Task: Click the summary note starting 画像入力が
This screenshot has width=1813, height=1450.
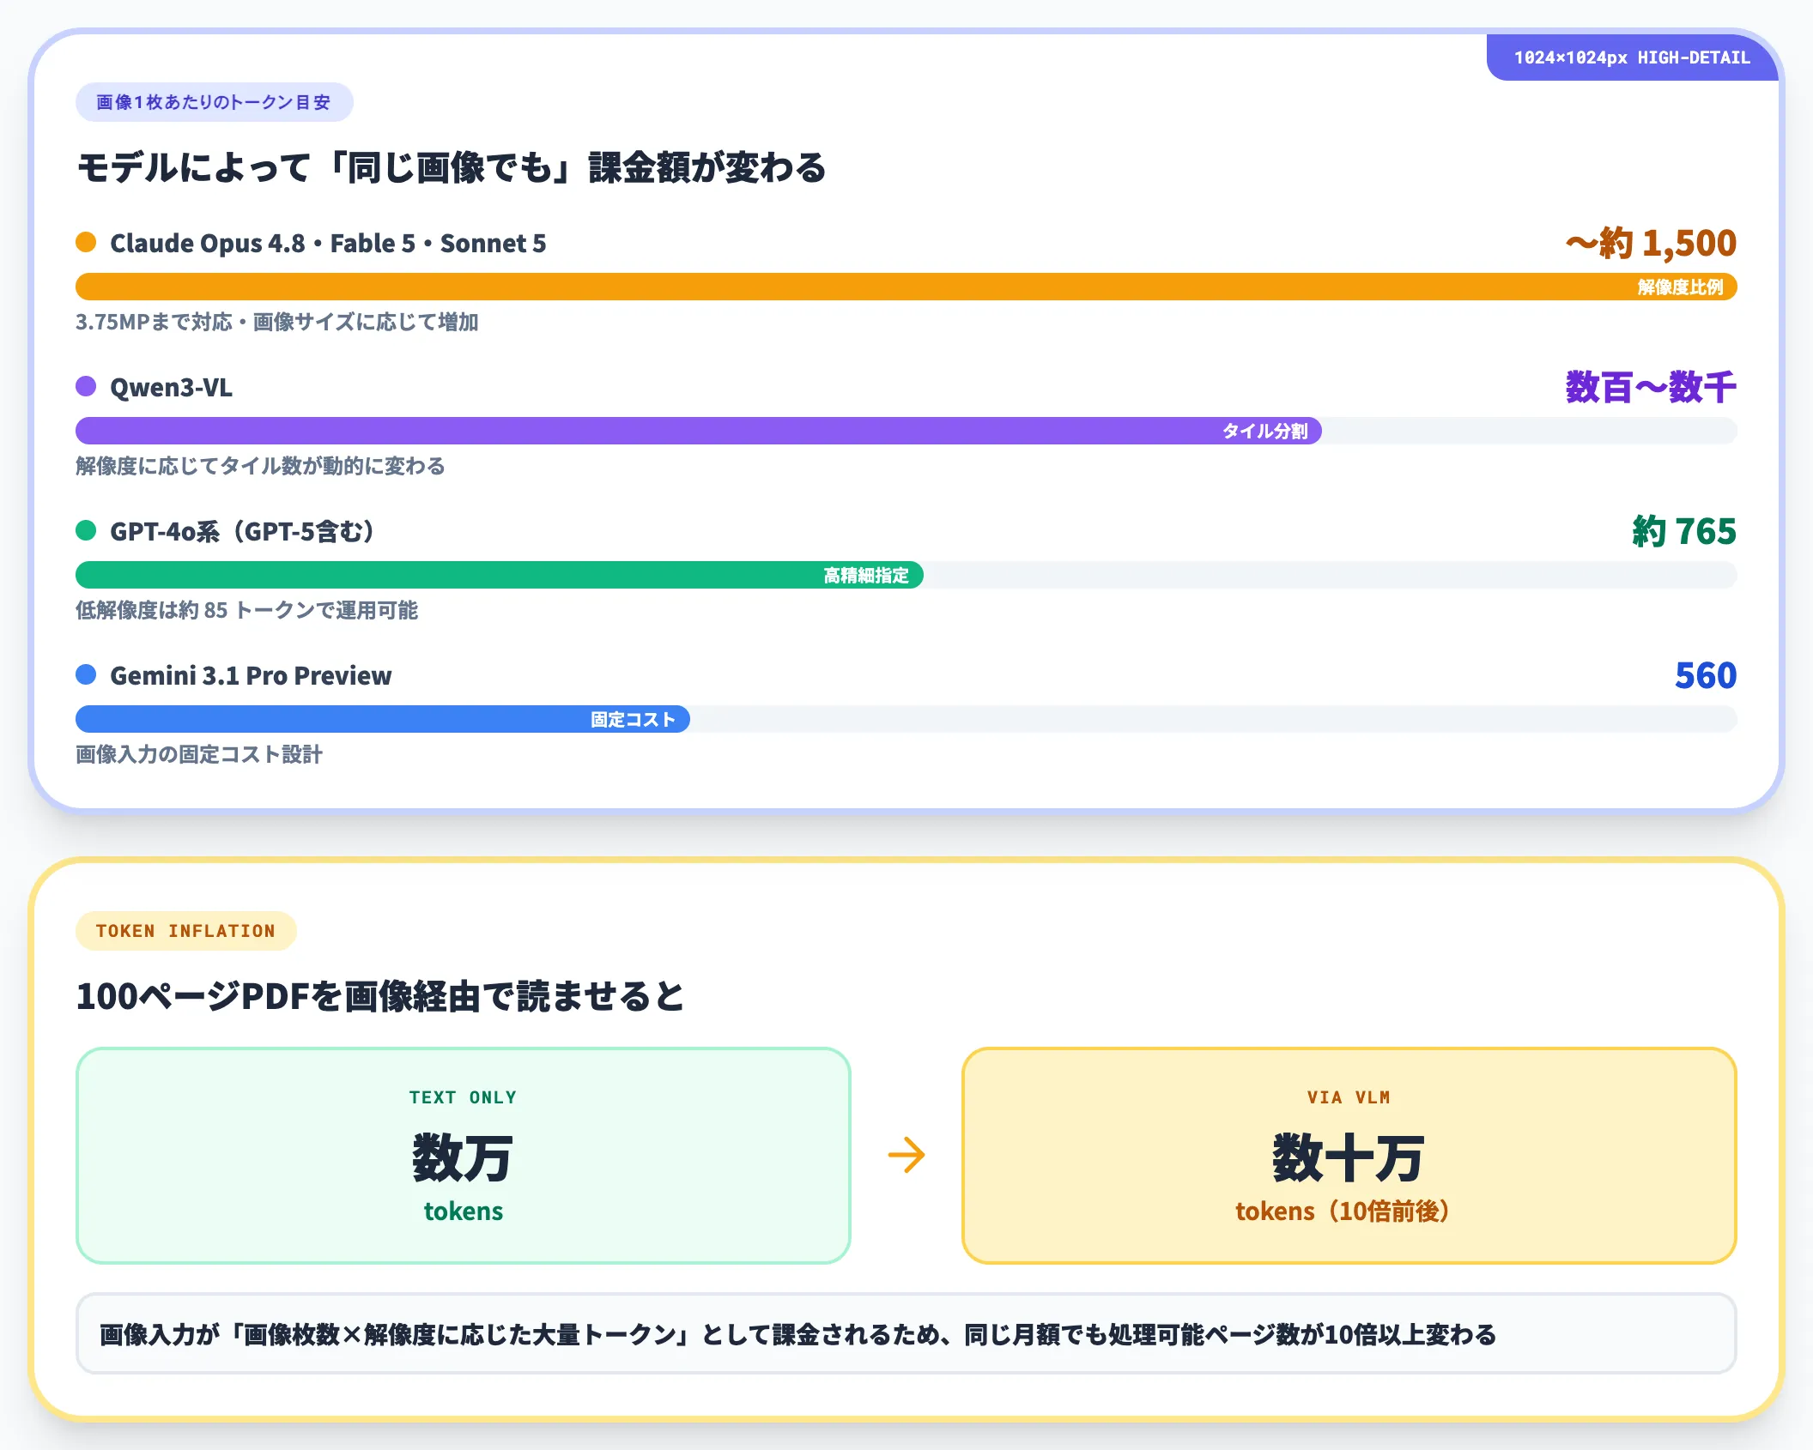Action: click(x=906, y=1334)
